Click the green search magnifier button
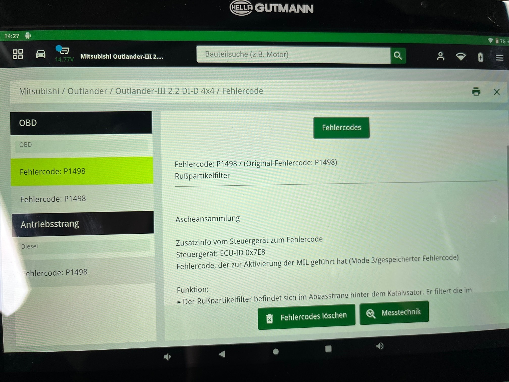The image size is (509, 382). coord(398,56)
